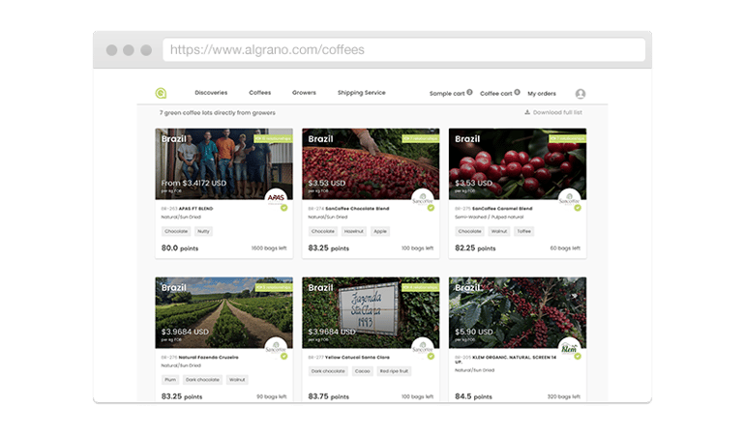
Task: Click green verified checkmark on Fazenda Cruzeiro card
Action: [x=284, y=356]
